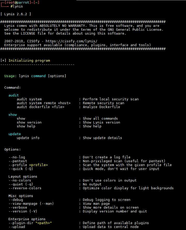Click the '--upload' option
The image size is (186, 230).
click(x=17, y=227)
